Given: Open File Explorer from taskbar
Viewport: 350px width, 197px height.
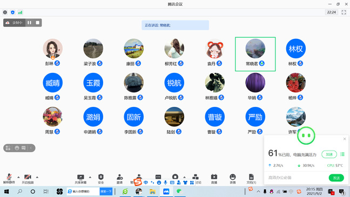Looking at the screenshot, I should coord(152,192).
